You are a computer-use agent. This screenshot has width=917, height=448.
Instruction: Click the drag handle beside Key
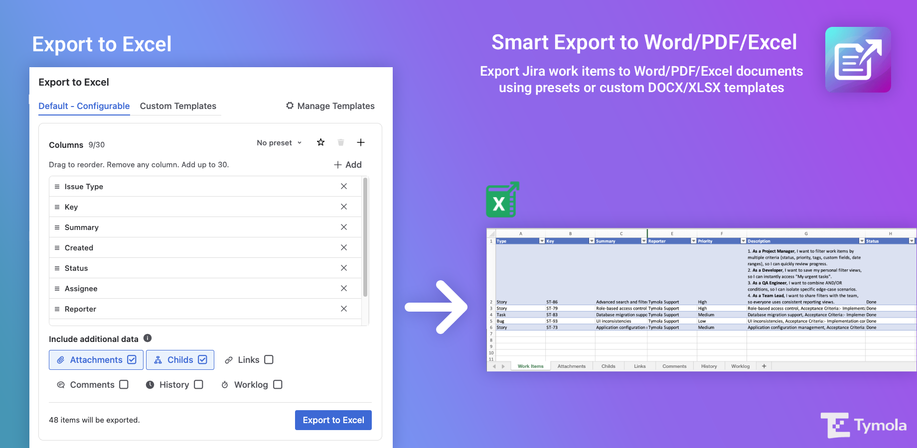click(57, 207)
